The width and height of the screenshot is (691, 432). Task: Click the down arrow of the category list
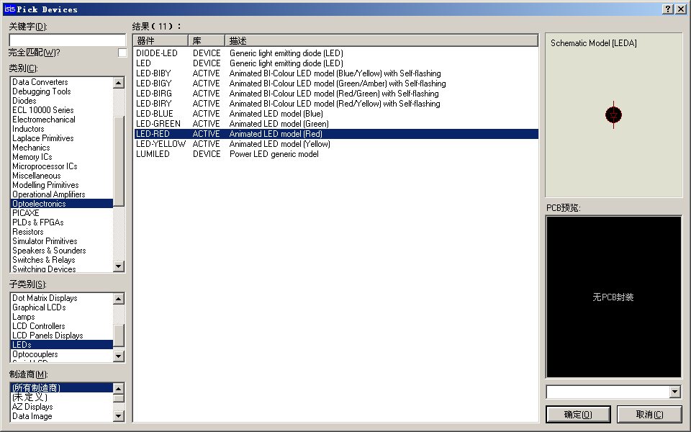coord(119,266)
